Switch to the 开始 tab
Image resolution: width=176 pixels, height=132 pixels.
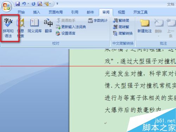click(x=21, y=12)
